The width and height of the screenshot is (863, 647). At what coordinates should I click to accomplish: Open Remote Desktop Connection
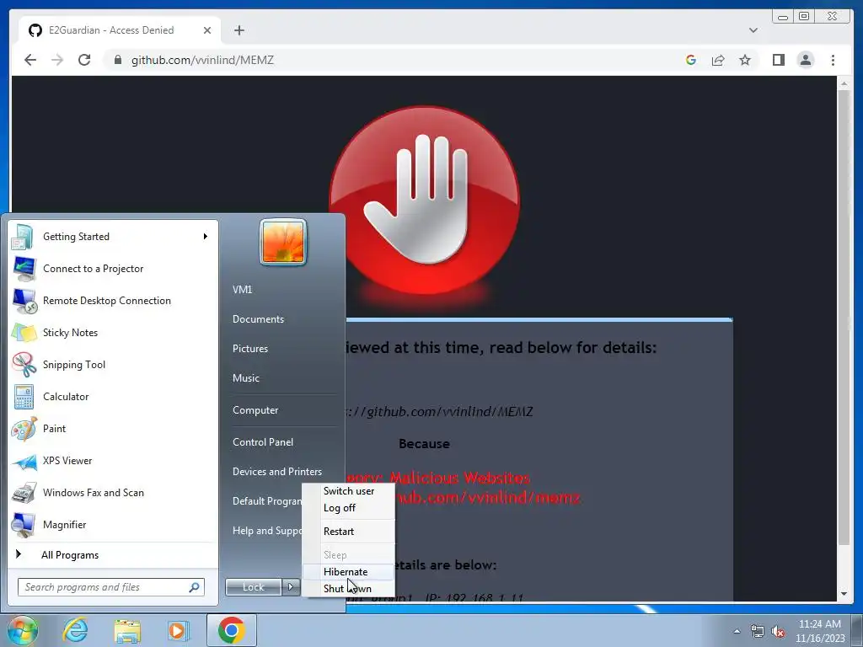pos(113,301)
